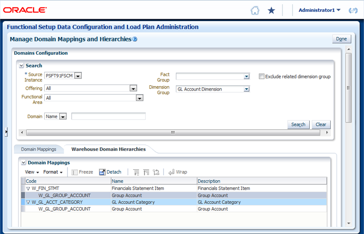The width and height of the screenshot is (364, 234).
Task: Open help icon beside Manage Domain Mappings
Action: [x=135, y=39]
